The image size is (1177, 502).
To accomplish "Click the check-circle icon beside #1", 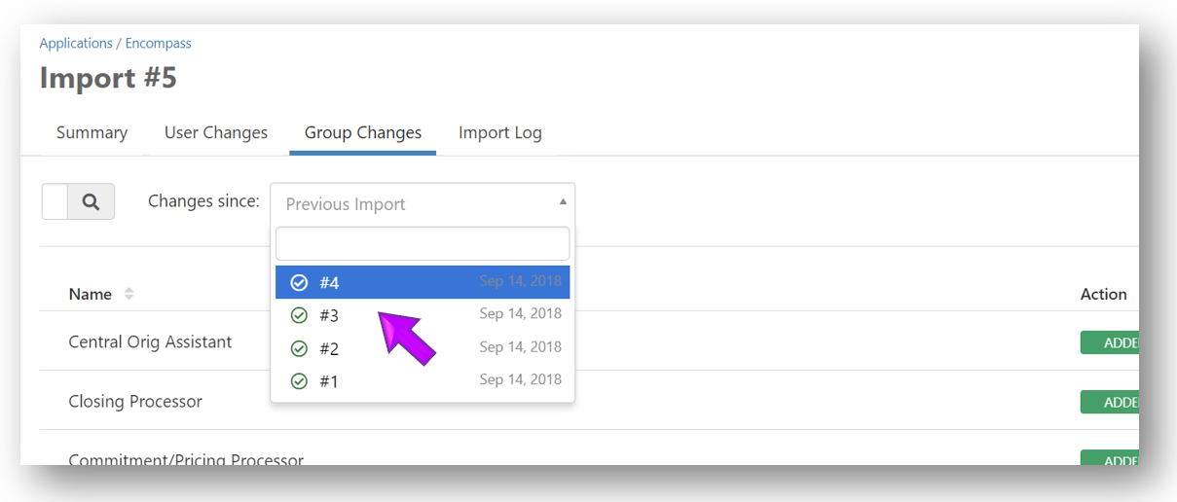I will [299, 381].
